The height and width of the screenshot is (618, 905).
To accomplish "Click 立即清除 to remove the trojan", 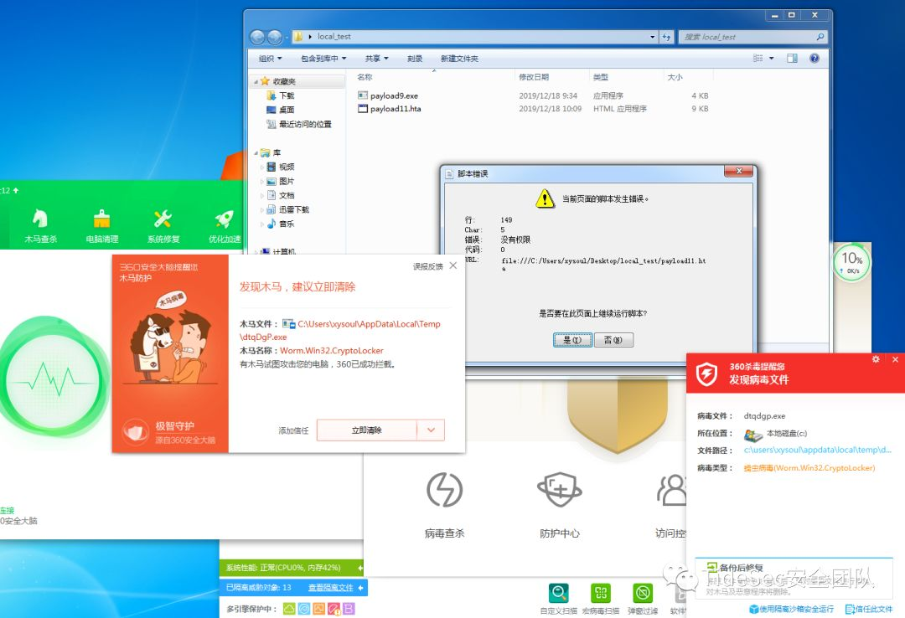I will point(366,430).
